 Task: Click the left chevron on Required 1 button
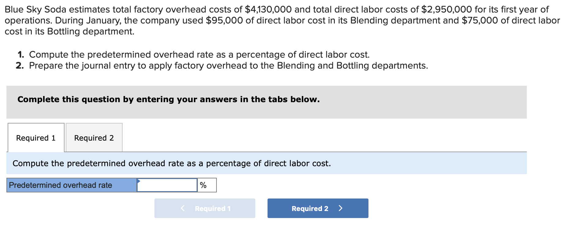click(183, 208)
